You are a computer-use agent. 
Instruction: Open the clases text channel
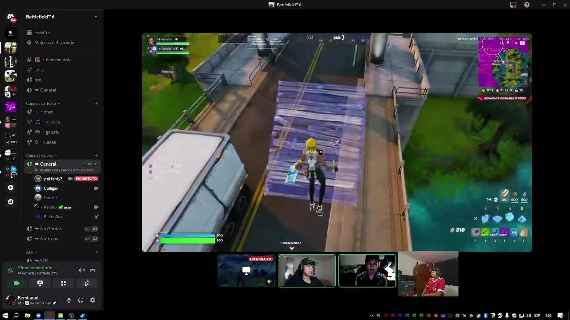62,142
